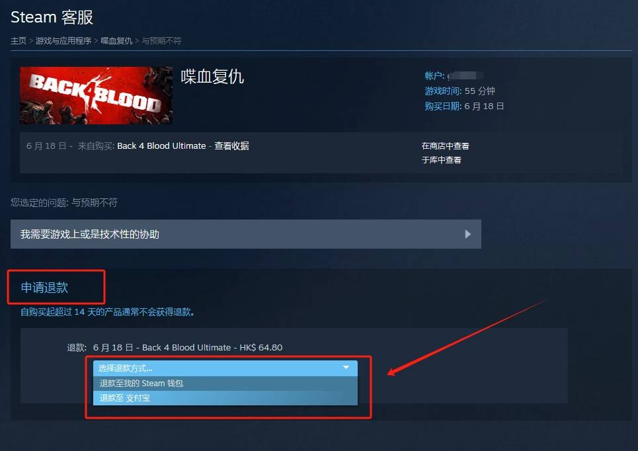Click the triangle arrow on the assistance button
Viewport: 638px width, 451px height.
pos(468,234)
